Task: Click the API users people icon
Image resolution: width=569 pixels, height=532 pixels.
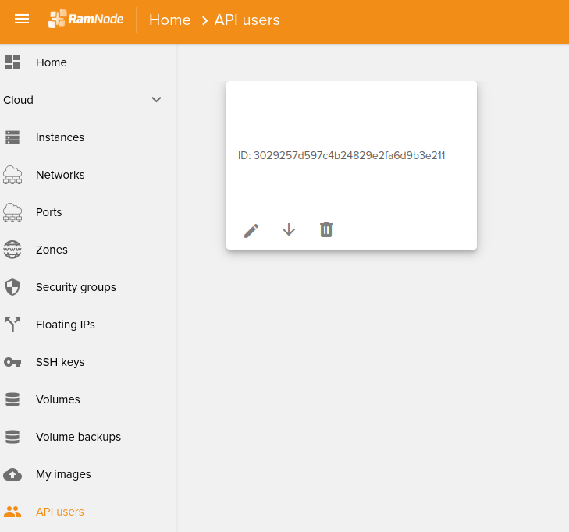Action: (x=12, y=512)
